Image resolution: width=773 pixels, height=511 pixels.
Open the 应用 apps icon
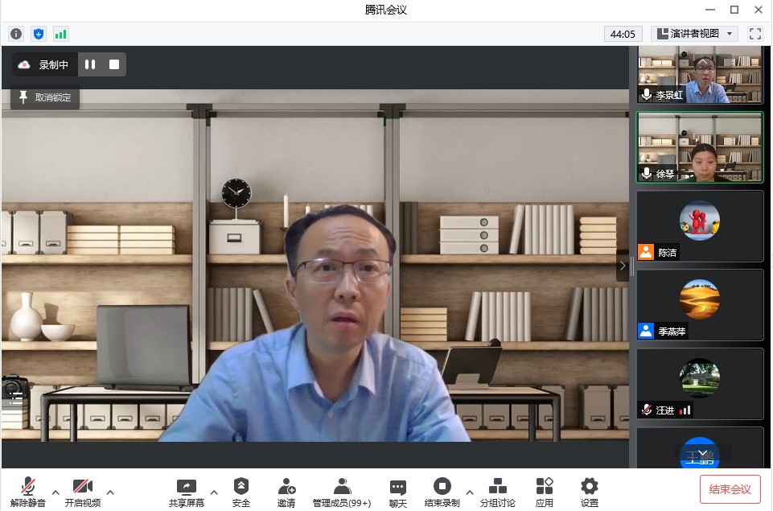point(545,491)
